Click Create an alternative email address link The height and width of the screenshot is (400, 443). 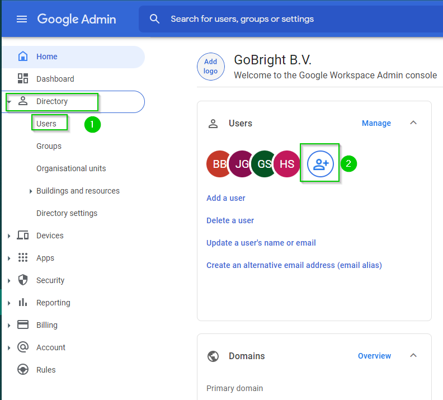294,265
